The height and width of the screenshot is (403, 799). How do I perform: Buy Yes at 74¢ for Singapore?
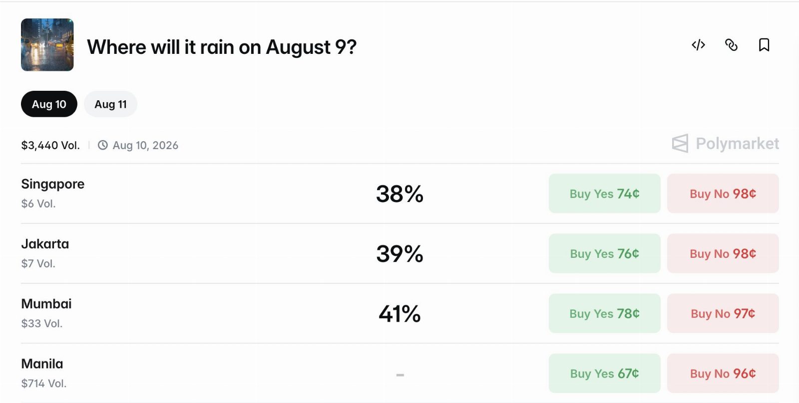(604, 194)
